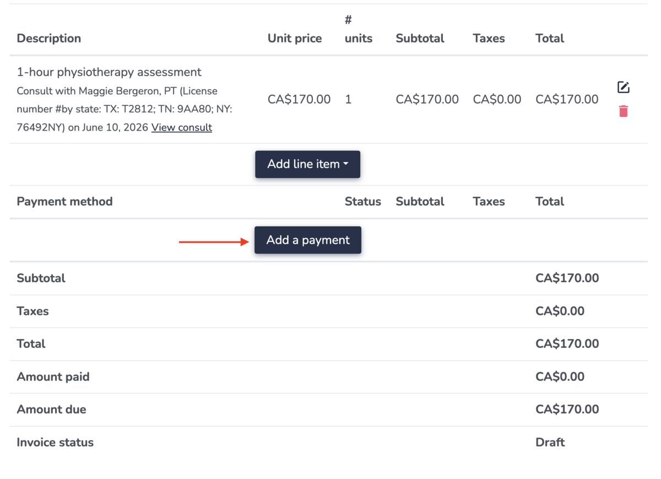Click the Unit price value CA$170.00
Screen dimensions: 661x479
tap(299, 100)
